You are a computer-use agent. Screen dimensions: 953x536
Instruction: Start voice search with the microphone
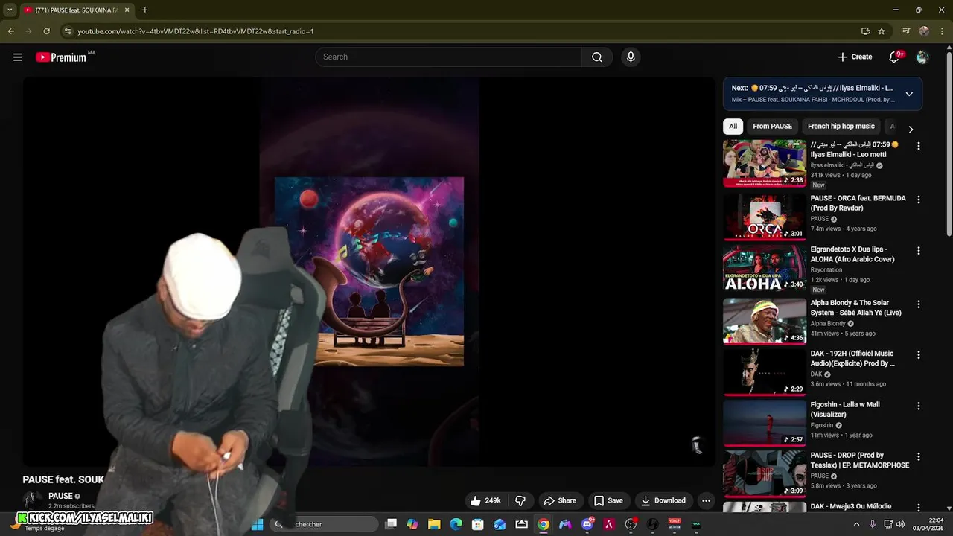click(631, 57)
